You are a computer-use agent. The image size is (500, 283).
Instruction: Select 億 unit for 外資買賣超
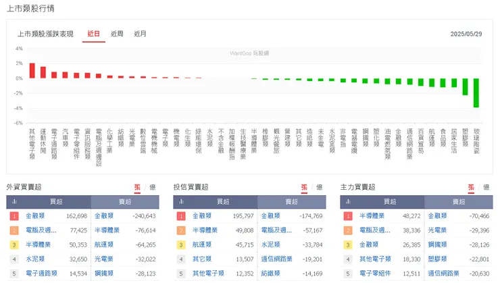click(153, 187)
